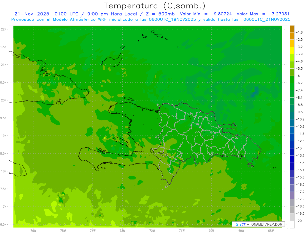Click the '-17.2' colorbar value
304x234 pixels.
click(300, 192)
